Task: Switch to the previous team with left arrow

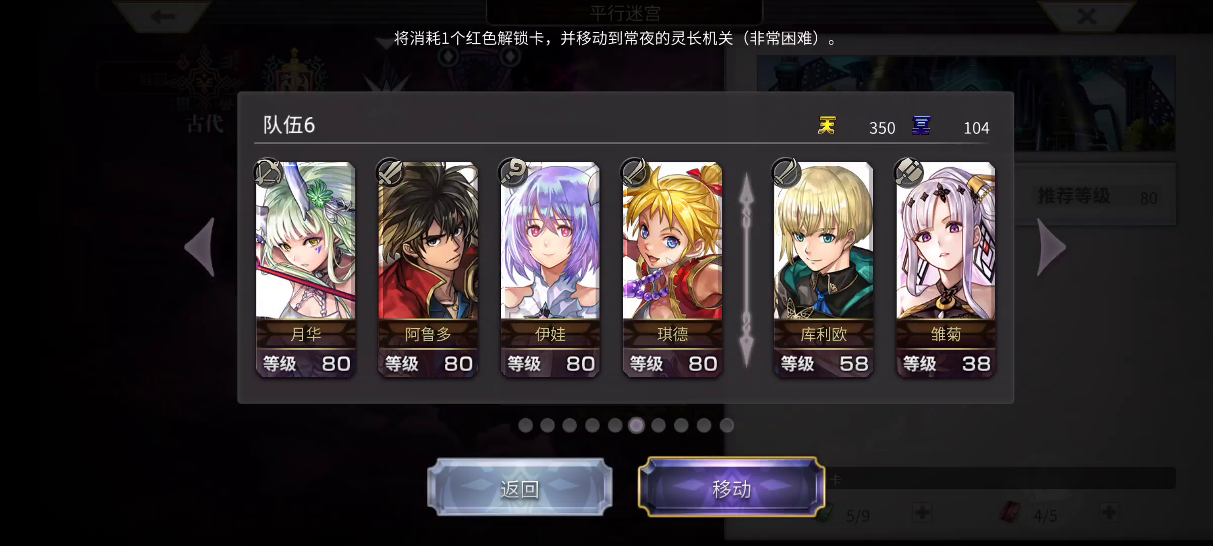Action: coord(201,247)
